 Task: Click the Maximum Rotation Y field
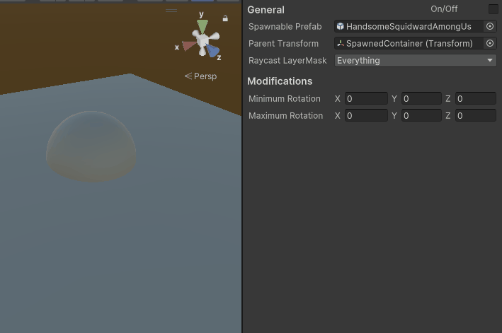point(421,116)
